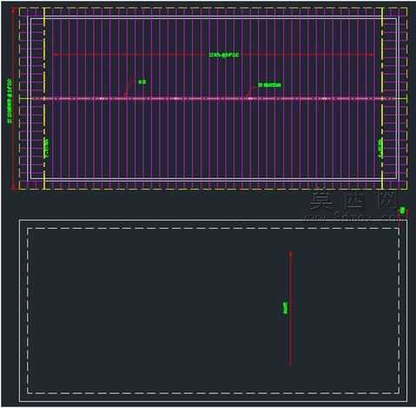
Task: Select the green label on the top red dimension line
Action: click(x=224, y=55)
